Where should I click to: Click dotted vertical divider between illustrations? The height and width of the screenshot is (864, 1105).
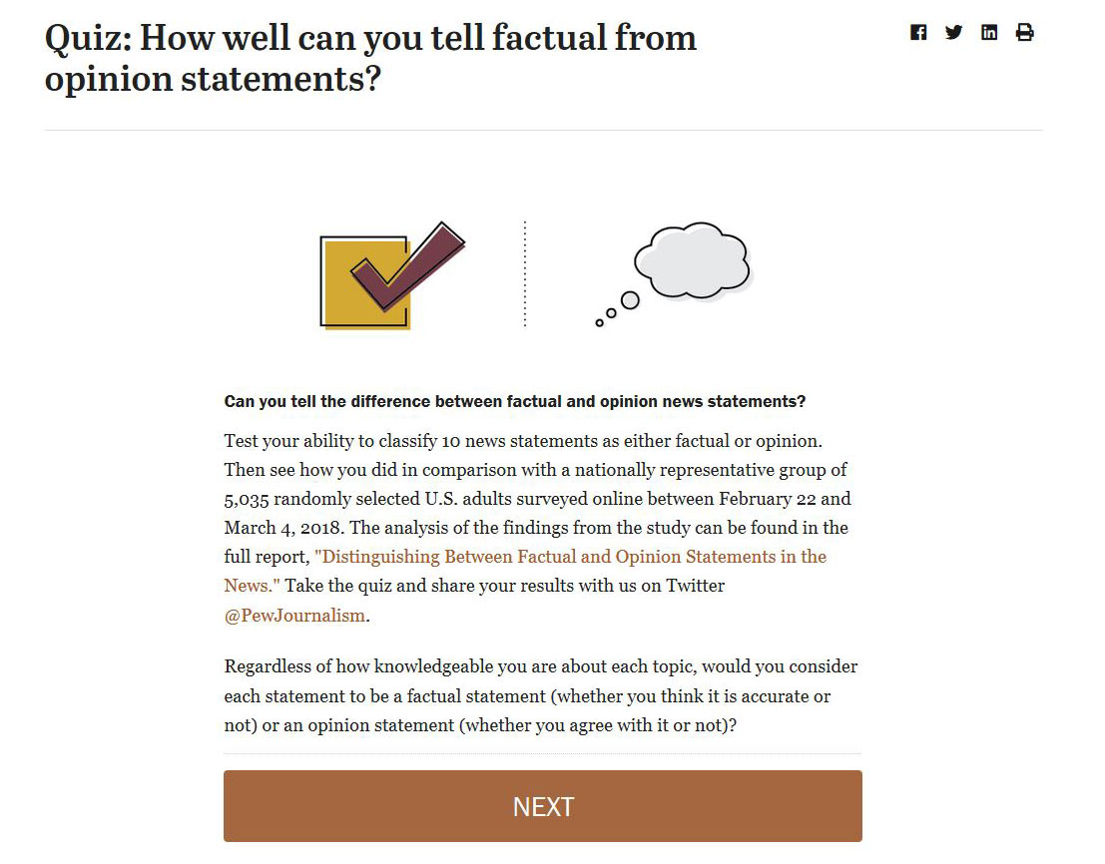525,274
